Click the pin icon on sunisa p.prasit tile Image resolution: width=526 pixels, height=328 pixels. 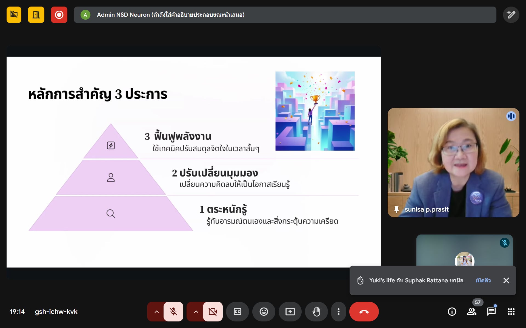pyautogui.click(x=396, y=210)
